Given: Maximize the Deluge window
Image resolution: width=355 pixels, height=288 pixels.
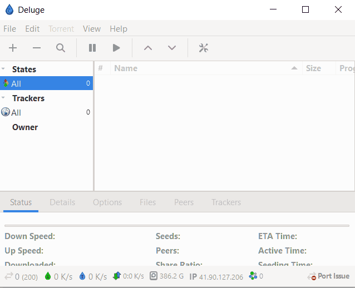Looking at the screenshot, I should 305,9.
